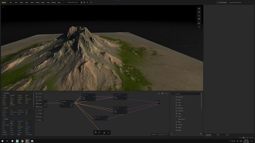Open Chrome from the taskbar

click(22, 141)
